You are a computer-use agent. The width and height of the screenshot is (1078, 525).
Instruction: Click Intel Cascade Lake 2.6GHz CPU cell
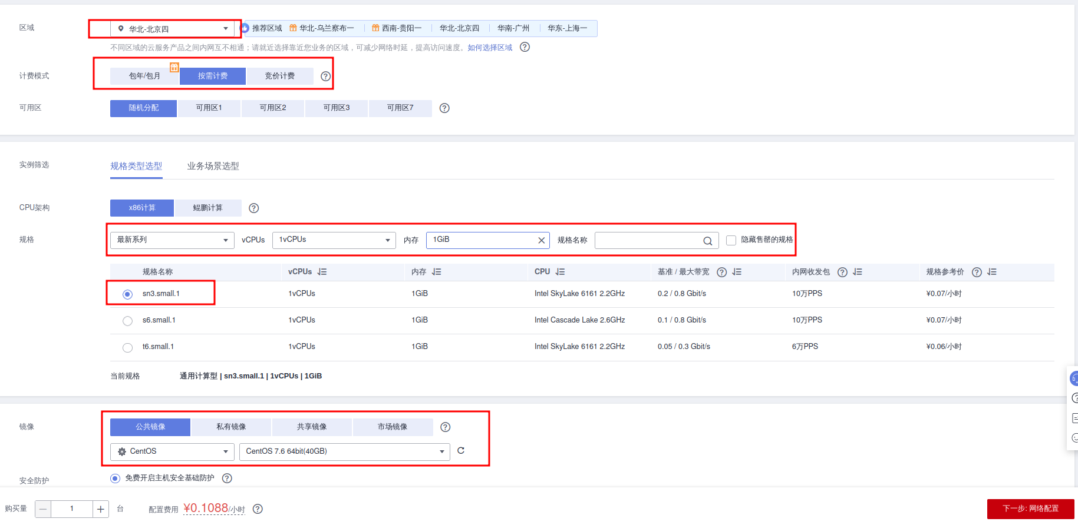[580, 320]
